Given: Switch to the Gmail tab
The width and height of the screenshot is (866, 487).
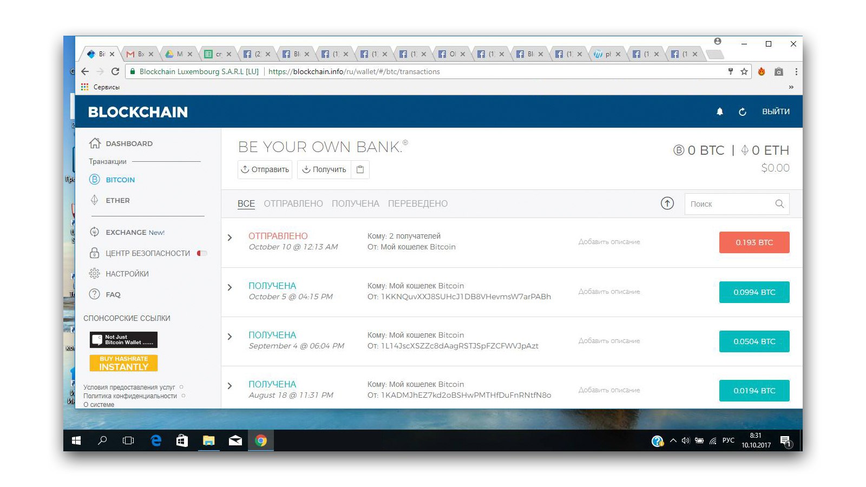Looking at the screenshot, I should pyautogui.click(x=140, y=54).
